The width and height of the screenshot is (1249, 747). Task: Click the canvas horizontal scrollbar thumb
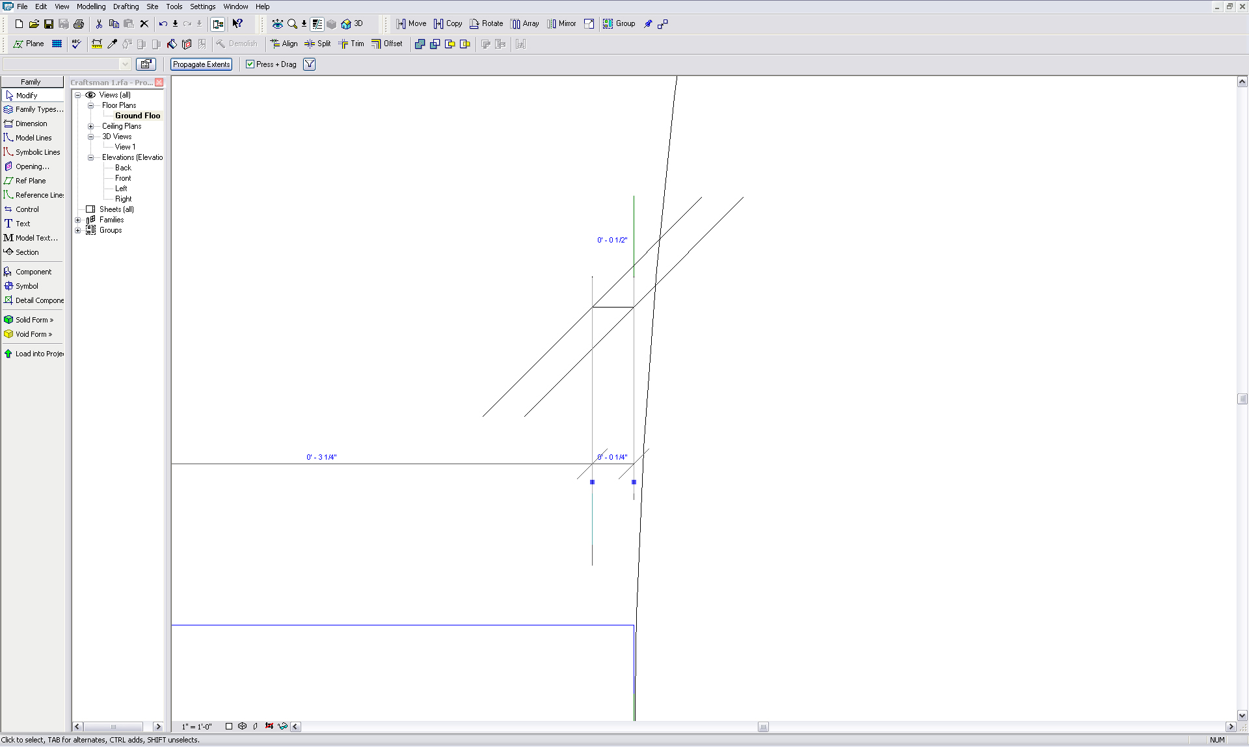coord(763,727)
